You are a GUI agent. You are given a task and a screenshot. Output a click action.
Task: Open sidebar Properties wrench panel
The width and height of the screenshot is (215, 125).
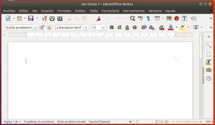coord(208,46)
